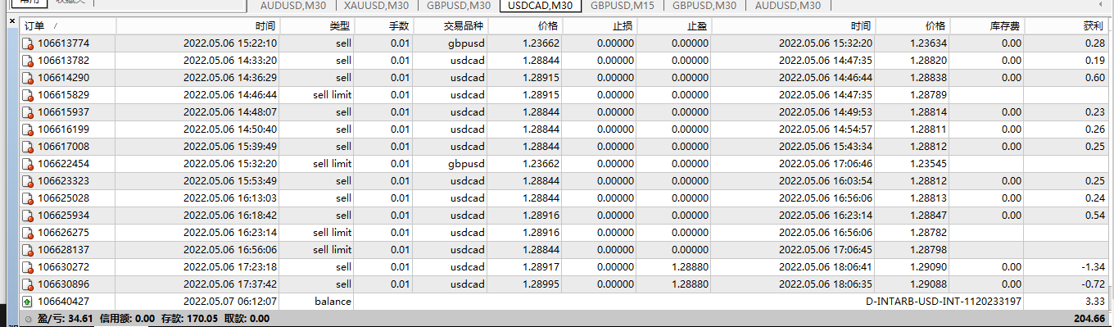The height and width of the screenshot is (327, 1114).
Task: Click profit value -1.34
Action: click(1094, 267)
